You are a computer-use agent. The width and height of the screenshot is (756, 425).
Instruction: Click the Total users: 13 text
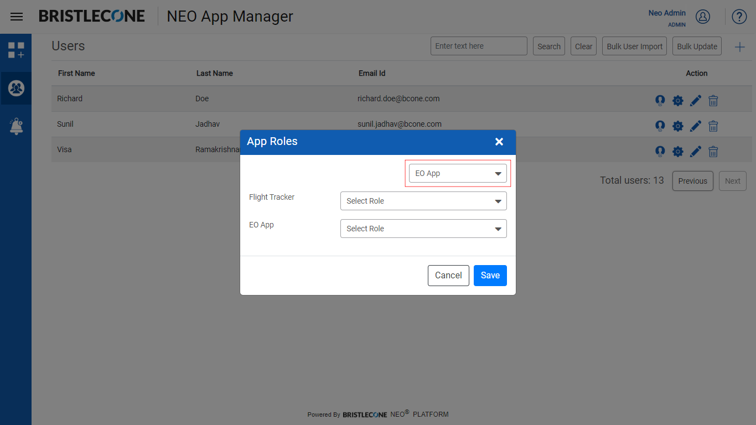point(632,180)
